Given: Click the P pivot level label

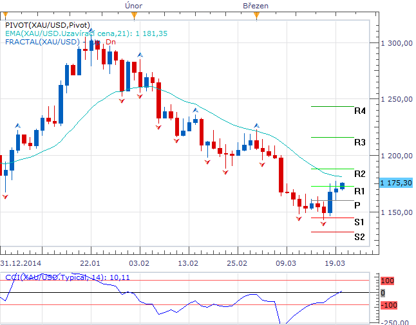Looking at the screenshot, I should [357, 205].
